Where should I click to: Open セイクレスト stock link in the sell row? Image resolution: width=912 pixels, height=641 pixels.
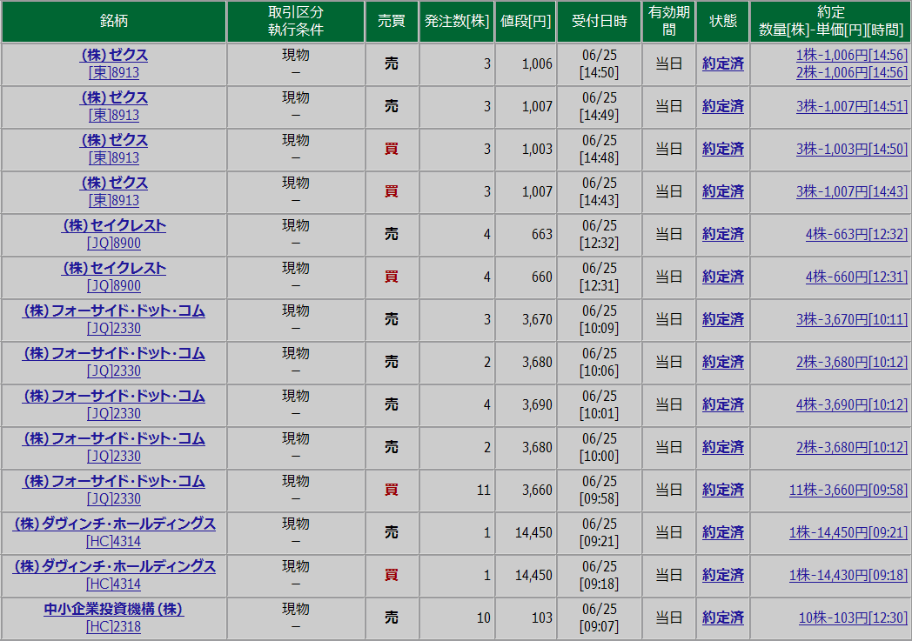click(x=114, y=225)
